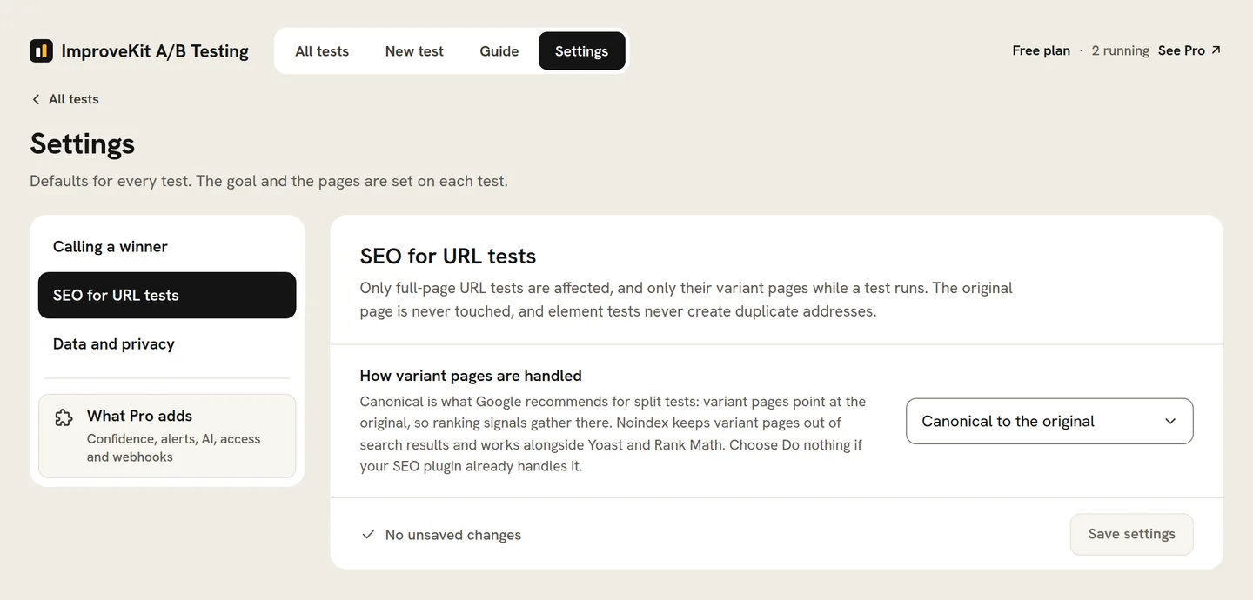This screenshot has width=1253, height=600.
Task: Switch to the New test tab
Action: pyautogui.click(x=414, y=50)
